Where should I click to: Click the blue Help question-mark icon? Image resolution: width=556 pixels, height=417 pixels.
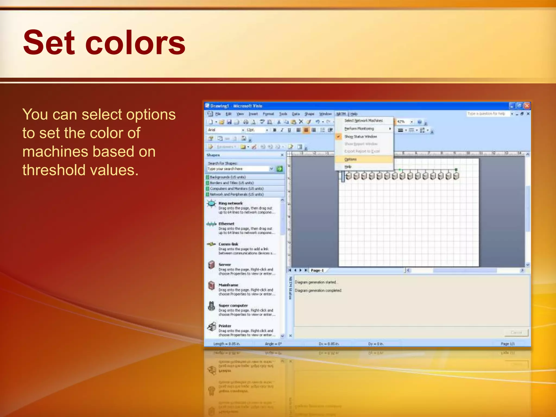(x=419, y=122)
